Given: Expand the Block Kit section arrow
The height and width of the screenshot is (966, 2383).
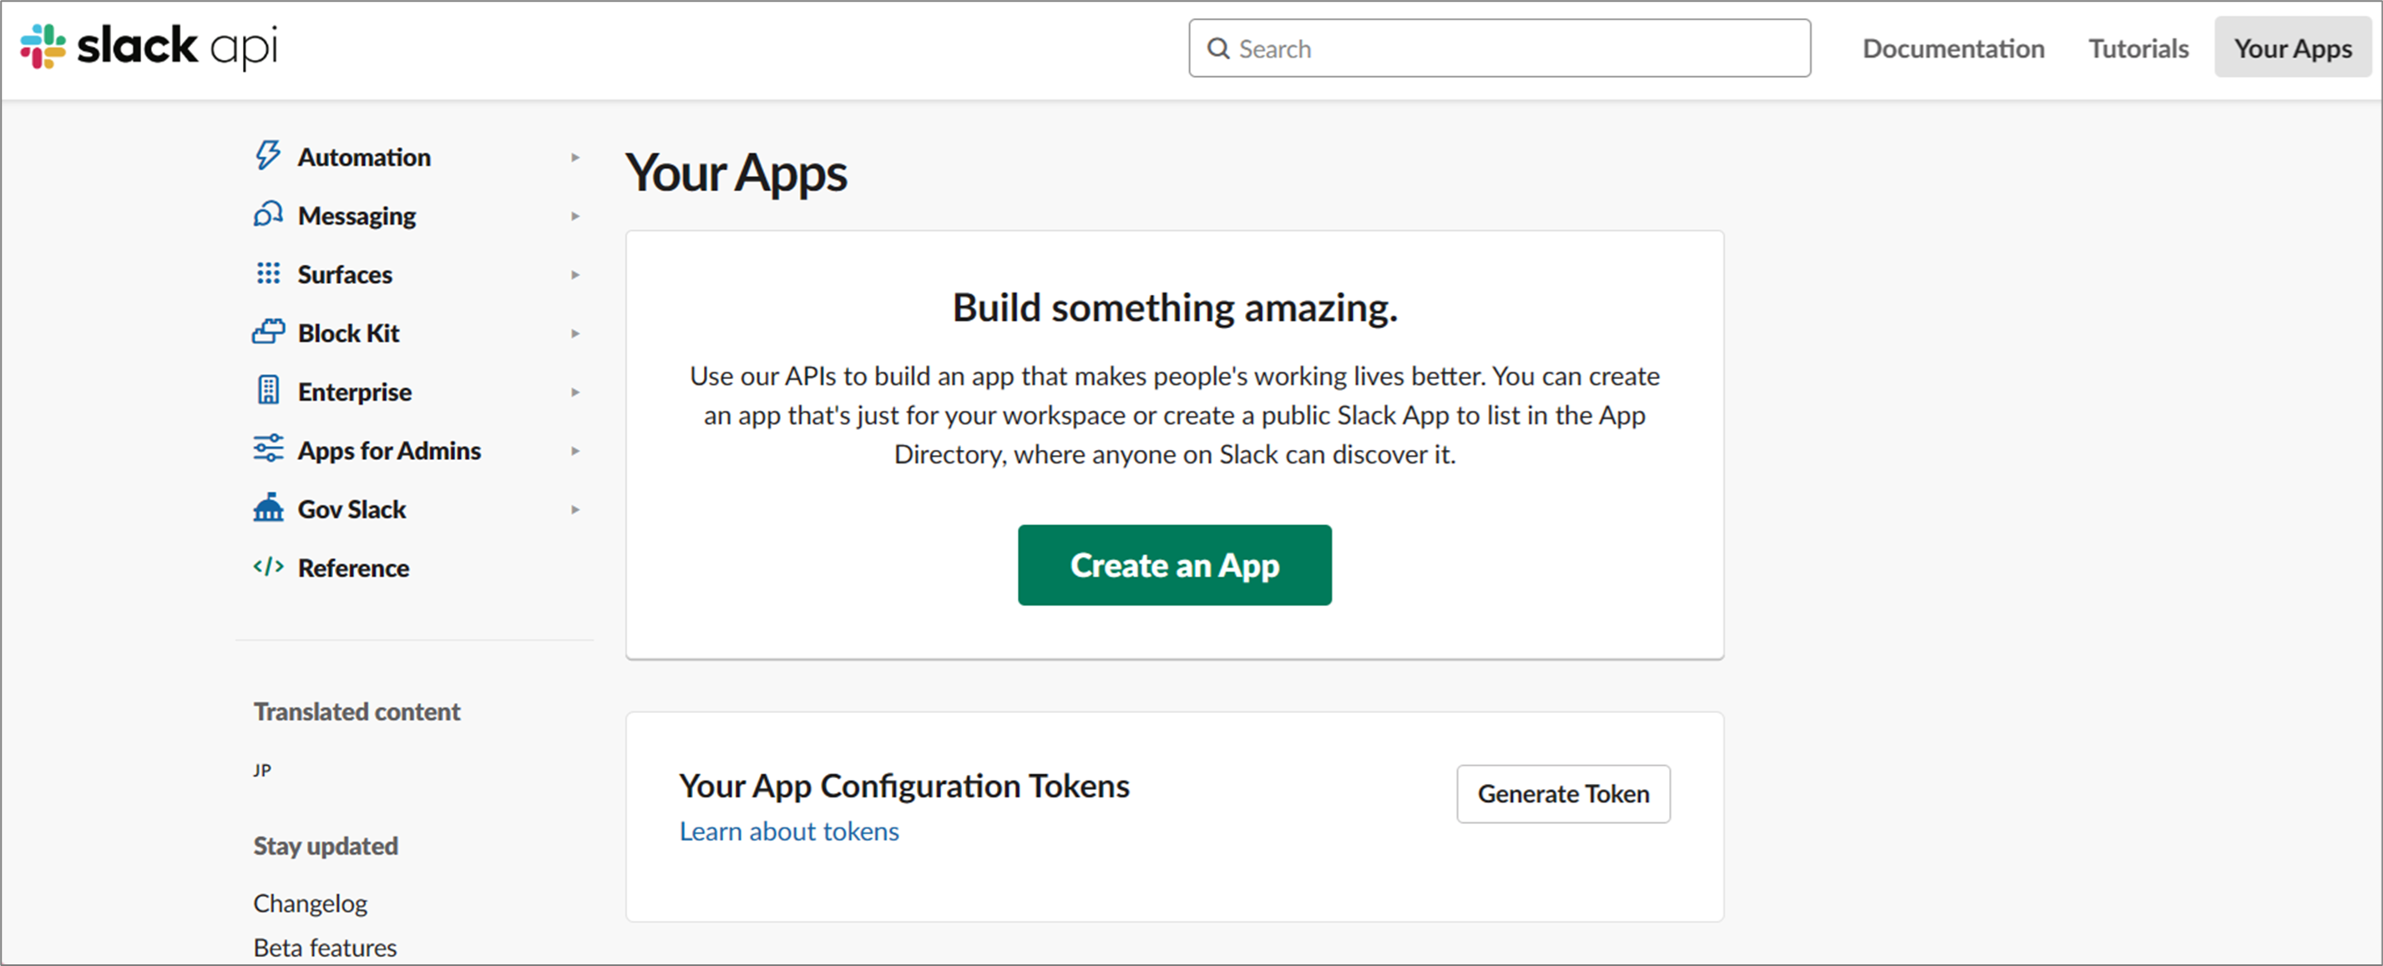Looking at the screenshot, I should (x=574, y=333).
